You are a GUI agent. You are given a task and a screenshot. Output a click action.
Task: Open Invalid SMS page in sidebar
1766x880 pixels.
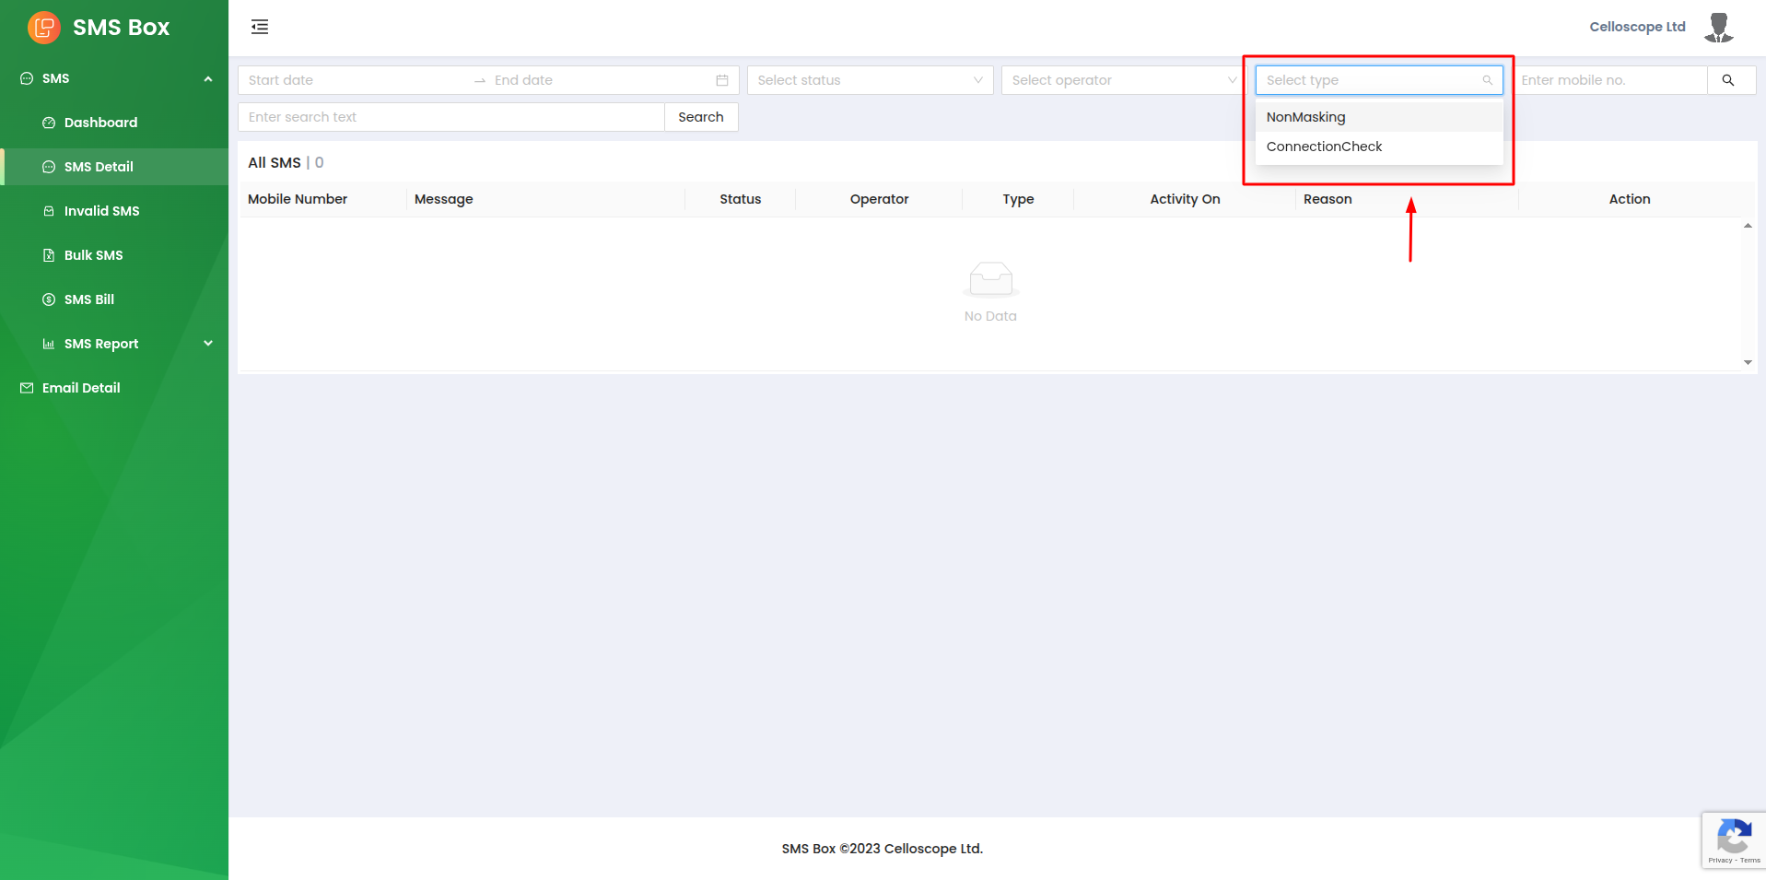(x=101, y=211)
